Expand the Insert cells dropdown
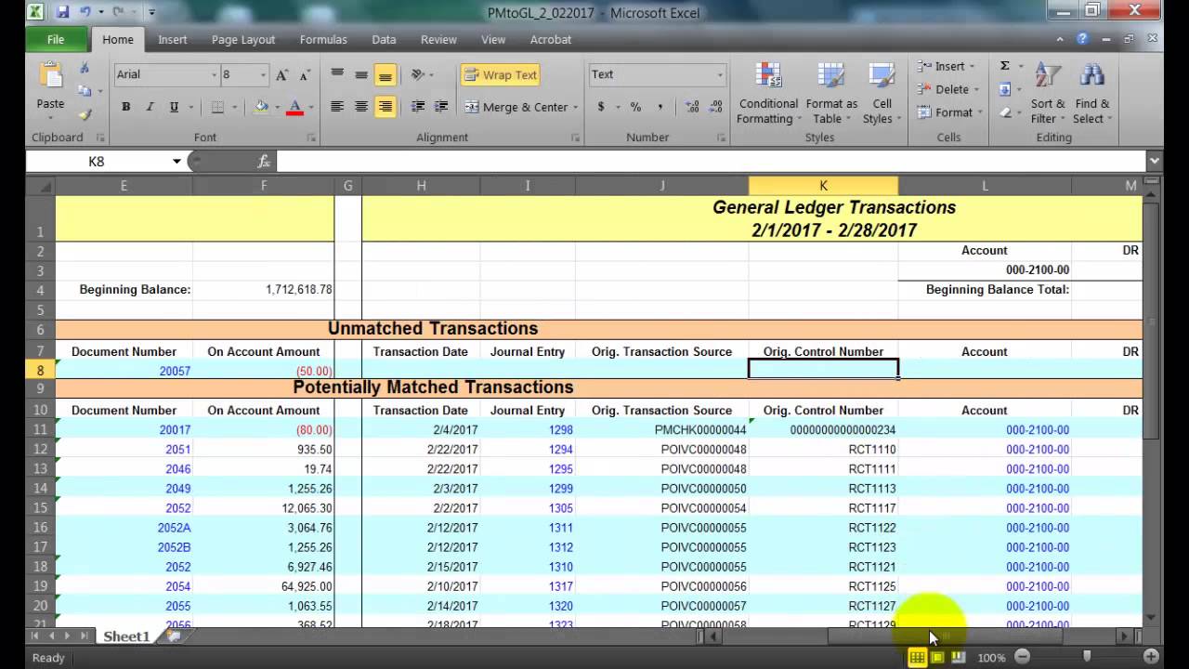This screenshot has height=669, width=1189. (972, 67)
